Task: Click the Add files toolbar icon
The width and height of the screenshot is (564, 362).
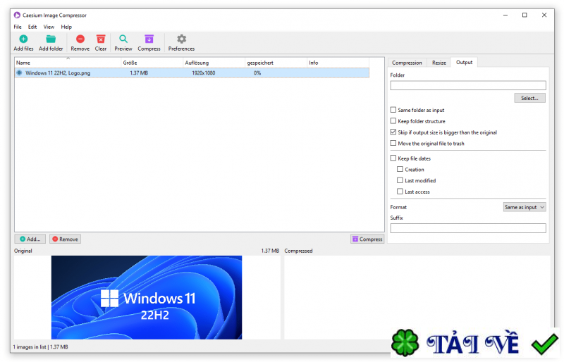Action: pos(23,39)
